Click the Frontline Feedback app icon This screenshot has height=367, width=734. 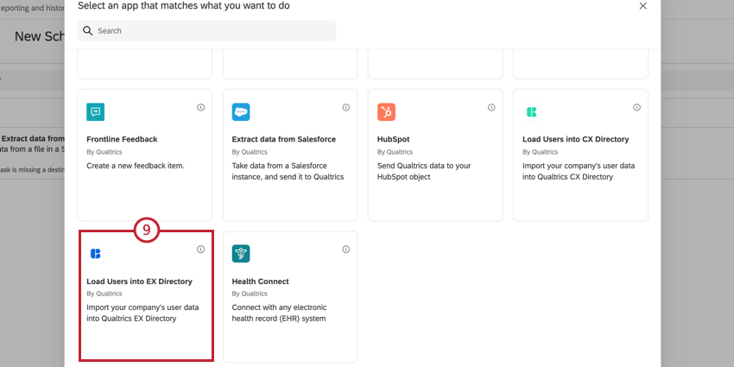pos(96,112)
